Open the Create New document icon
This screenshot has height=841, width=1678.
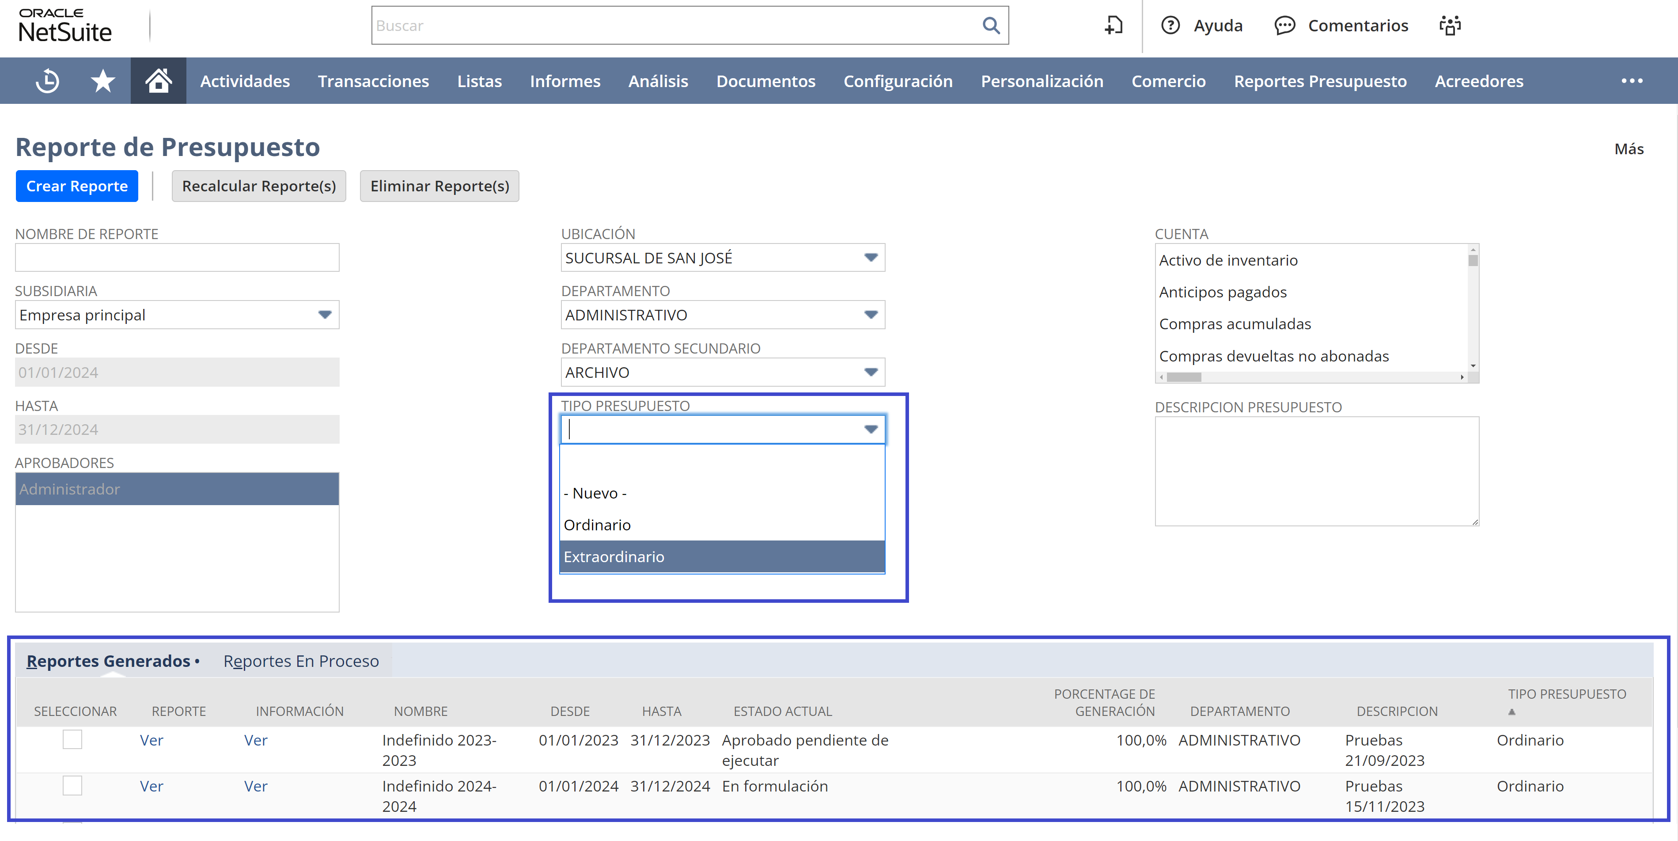tap(1114, 26)
